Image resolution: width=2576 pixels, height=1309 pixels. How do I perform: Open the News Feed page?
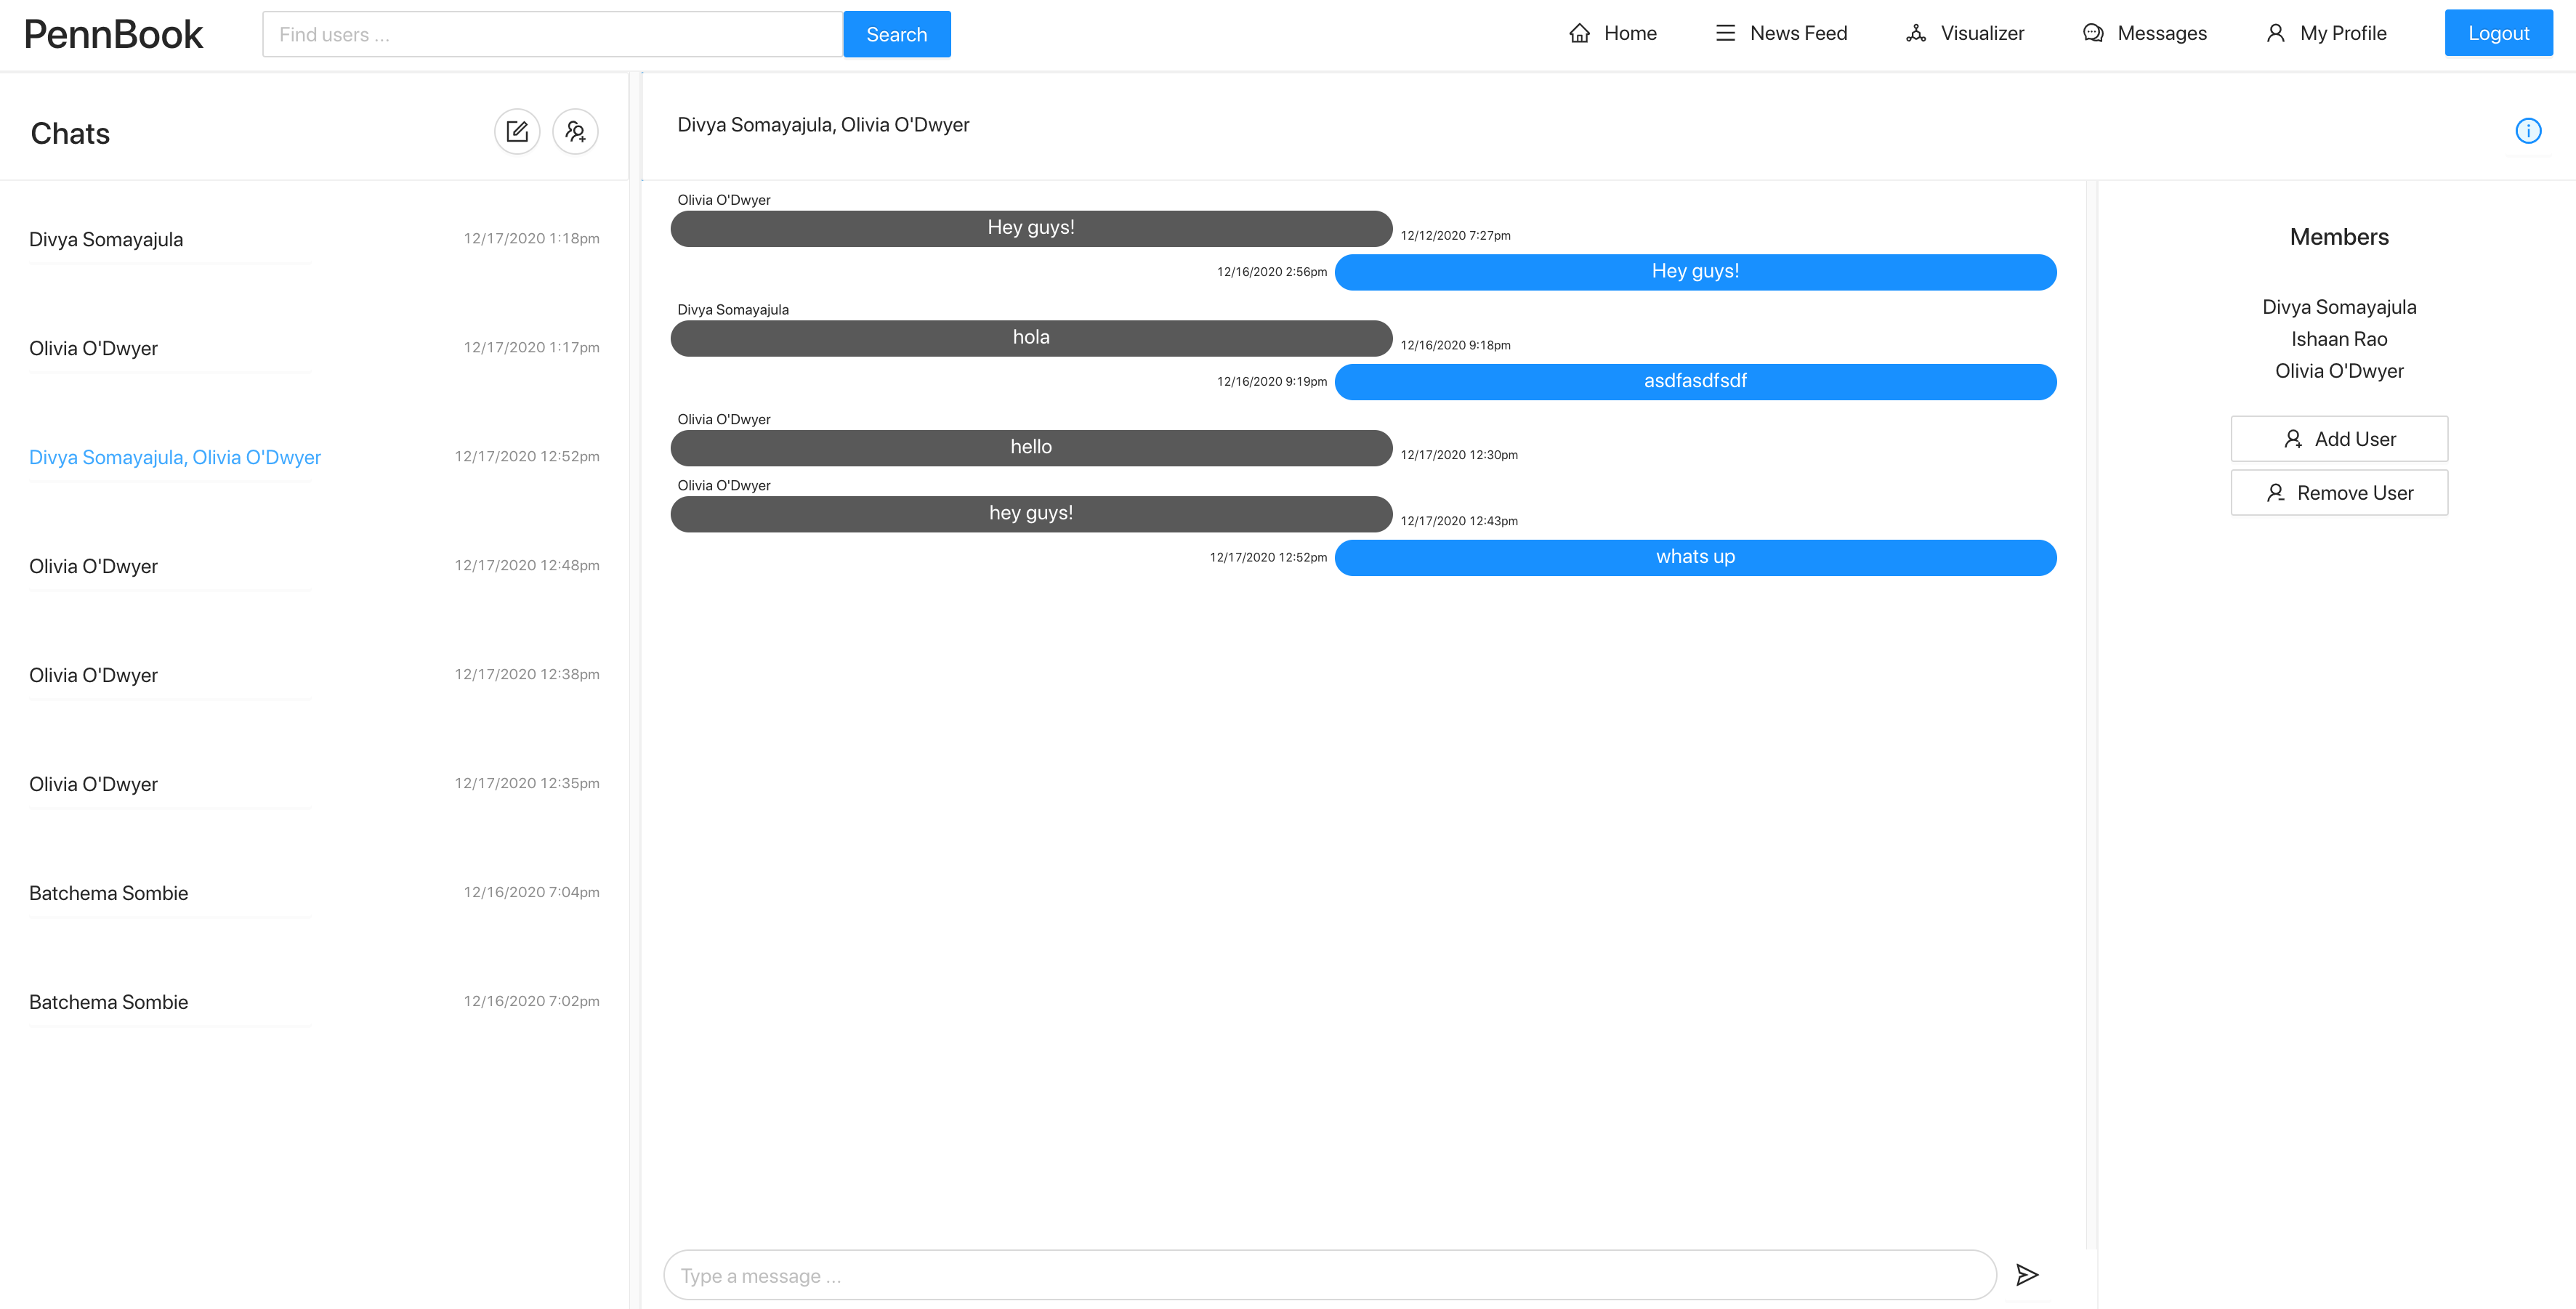[1781, 34]
